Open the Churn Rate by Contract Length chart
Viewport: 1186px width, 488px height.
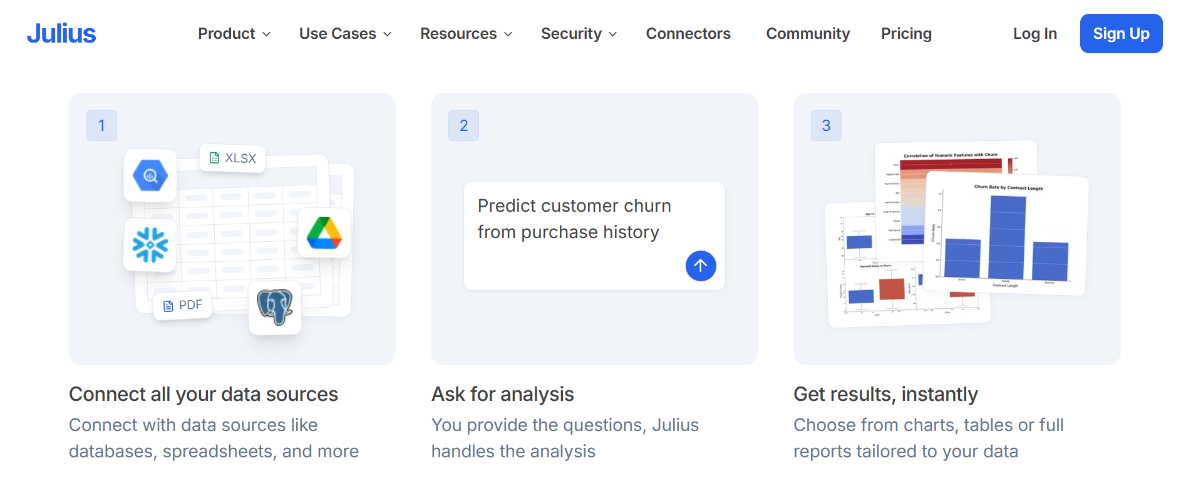[1006, 233]
